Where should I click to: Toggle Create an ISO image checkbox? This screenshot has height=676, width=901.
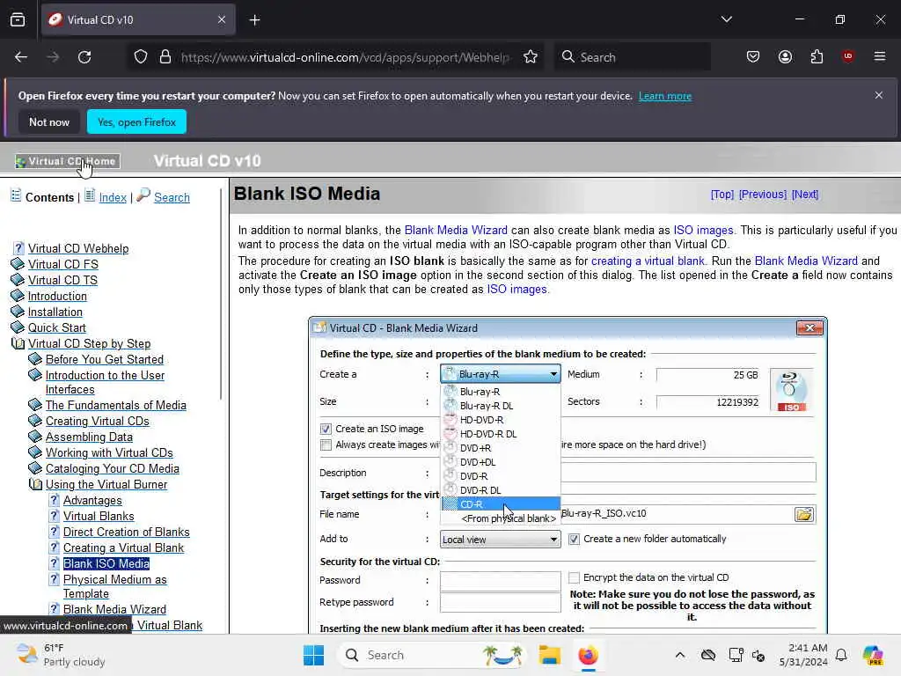click(x=326, y=429)
